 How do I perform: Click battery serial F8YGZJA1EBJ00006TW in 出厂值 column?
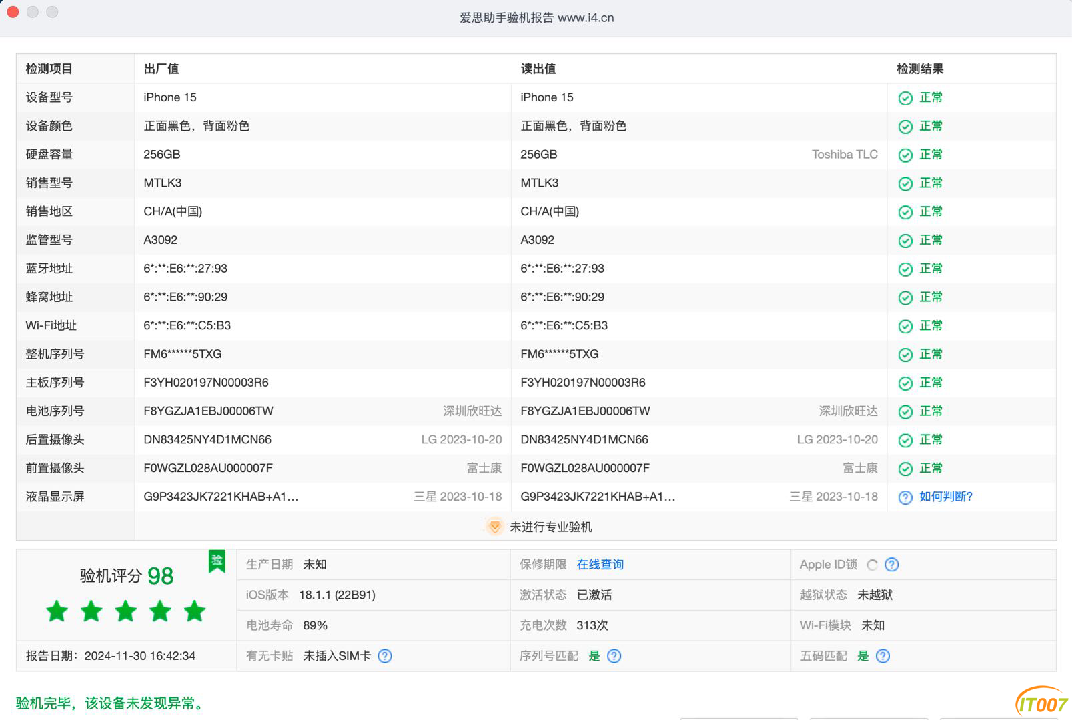point(209,411)
